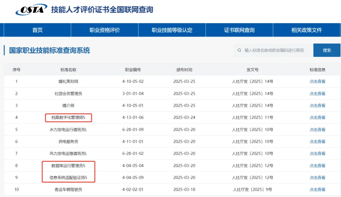Select the 证书联网查询 navigation tab
The image size is (341, 197).
tap(239, 30)
